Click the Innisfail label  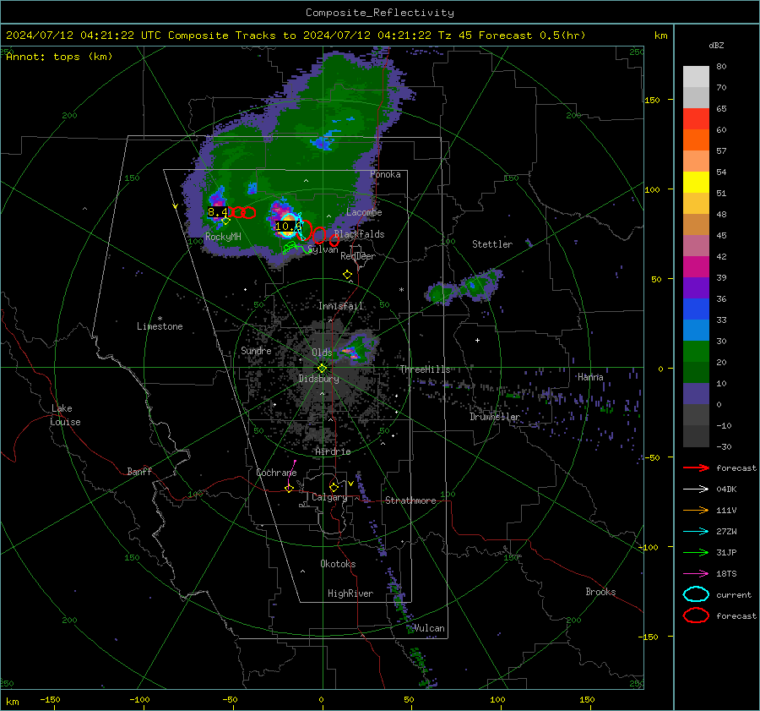pos(340,306)
